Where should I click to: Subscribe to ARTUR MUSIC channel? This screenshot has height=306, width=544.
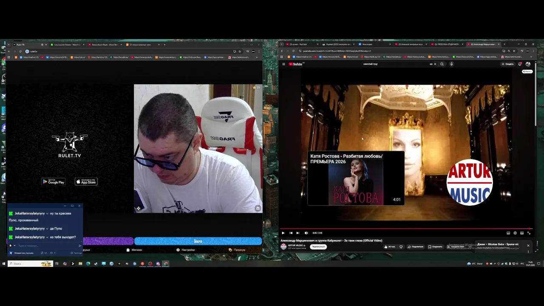click(318, 246)
